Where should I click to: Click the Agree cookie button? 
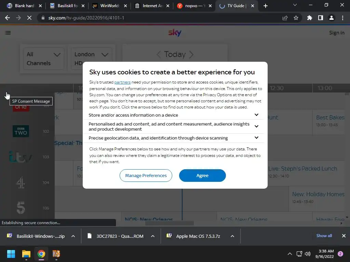coord(202,176)
